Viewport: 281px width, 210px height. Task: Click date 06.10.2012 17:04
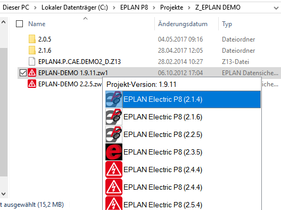pos(180,73)
